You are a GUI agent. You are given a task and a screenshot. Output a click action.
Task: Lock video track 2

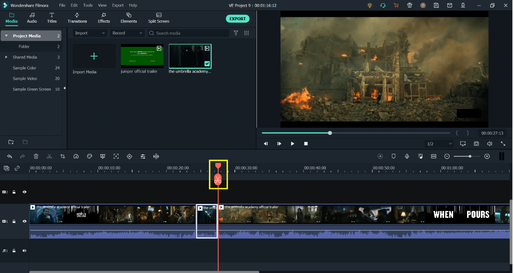14,192
